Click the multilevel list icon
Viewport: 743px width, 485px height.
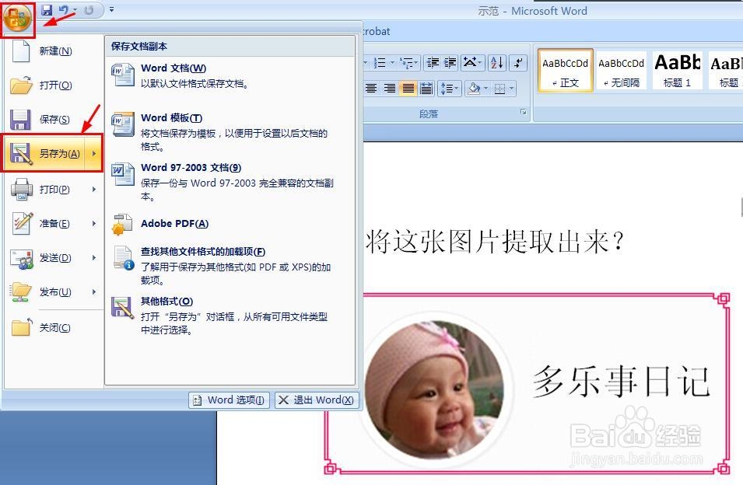point(405,63)
